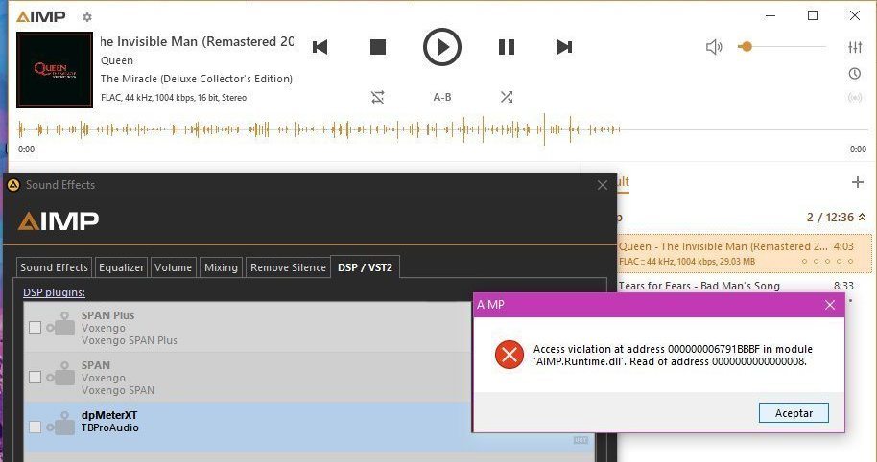
Task: Maximize the AIMP player window
Action: (x=813, y=15)
